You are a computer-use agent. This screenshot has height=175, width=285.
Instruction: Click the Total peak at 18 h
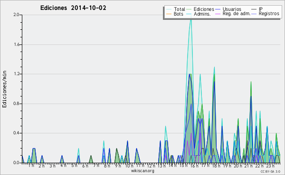click(x=215, y=68)
